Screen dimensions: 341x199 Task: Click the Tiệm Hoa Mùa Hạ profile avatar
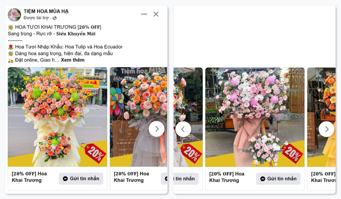point(14,15)
